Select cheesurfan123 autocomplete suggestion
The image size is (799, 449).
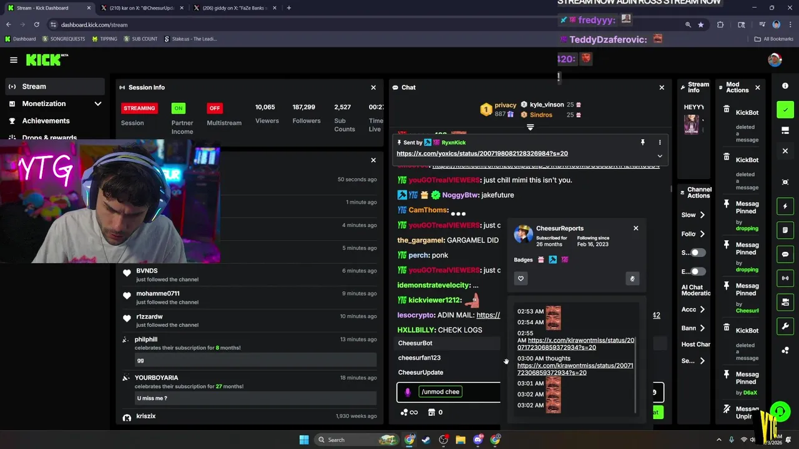tap(448, 358)
